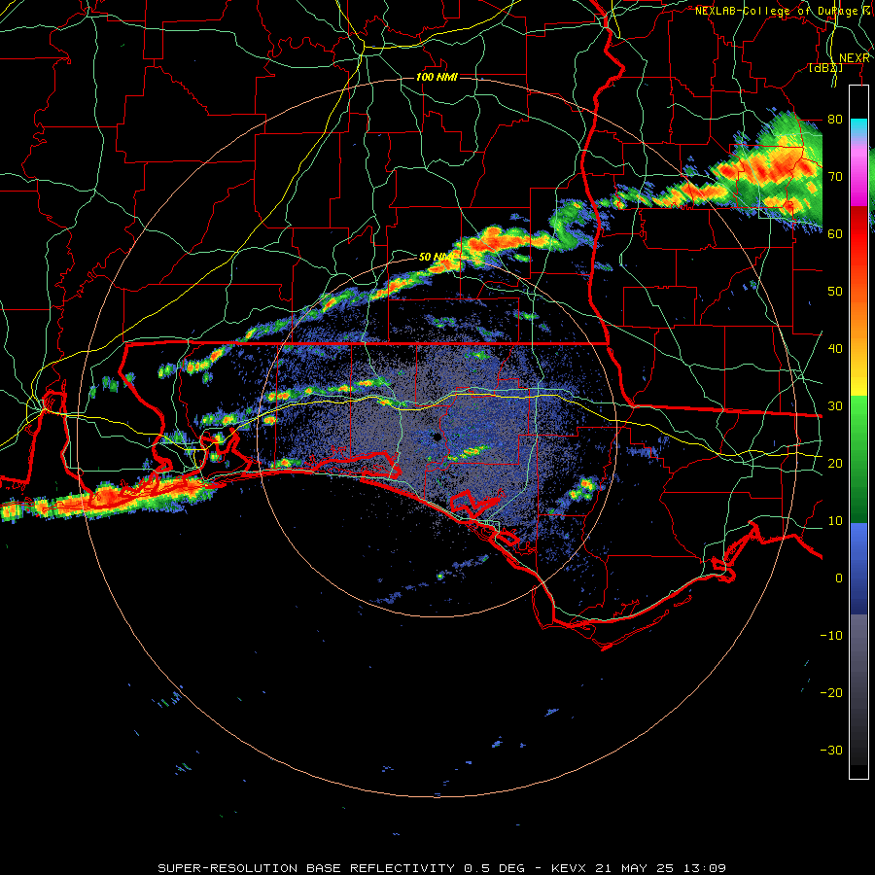Screen dimensions: 875x875
Task: Click the "KEVX" radar site identifier in the caption
Action: click(572, 868)
